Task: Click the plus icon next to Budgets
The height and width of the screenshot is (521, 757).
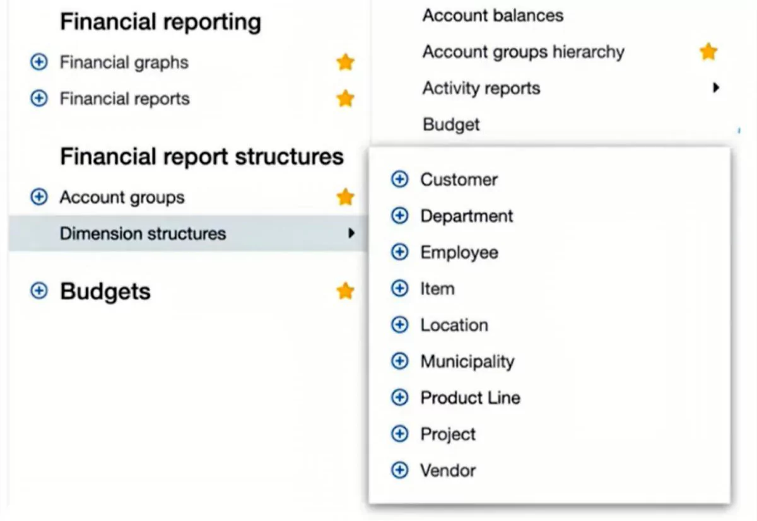Action: pos(39,291)
